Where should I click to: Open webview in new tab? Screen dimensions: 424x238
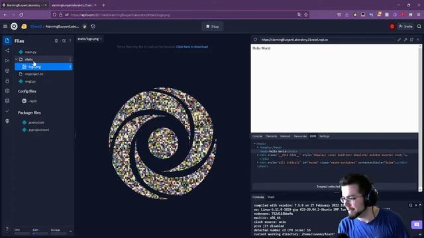point(411,40)
